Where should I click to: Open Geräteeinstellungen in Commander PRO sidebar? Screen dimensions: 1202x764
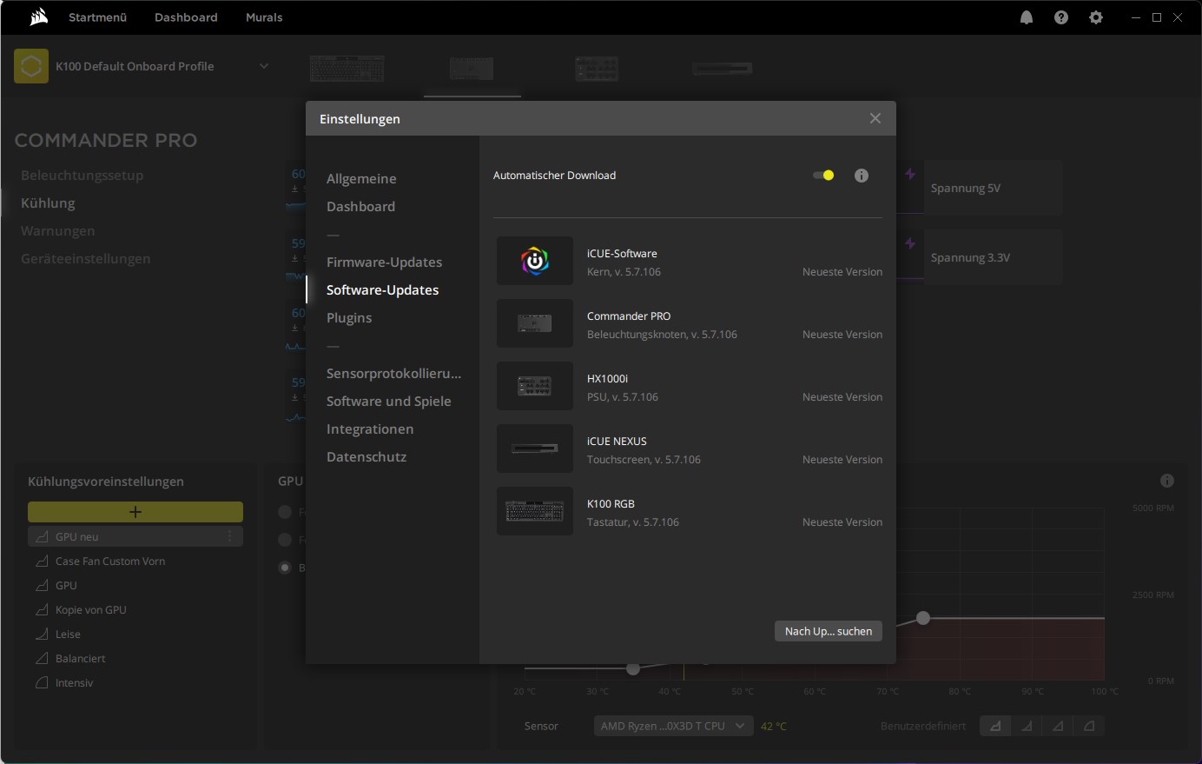pyautogui.click(x=86, y=258)
